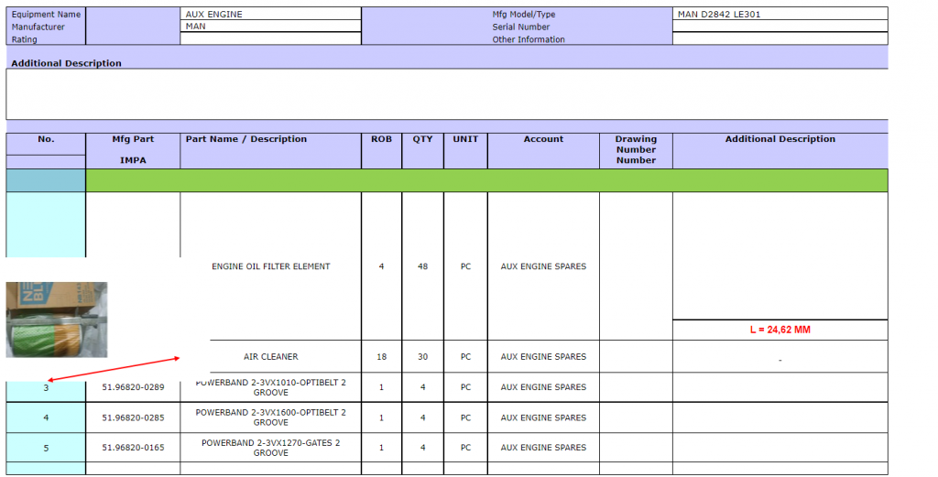This screenshot has width=938, height=477.
Task: Click part number 51.96820-0165
Action: point(133,448)
